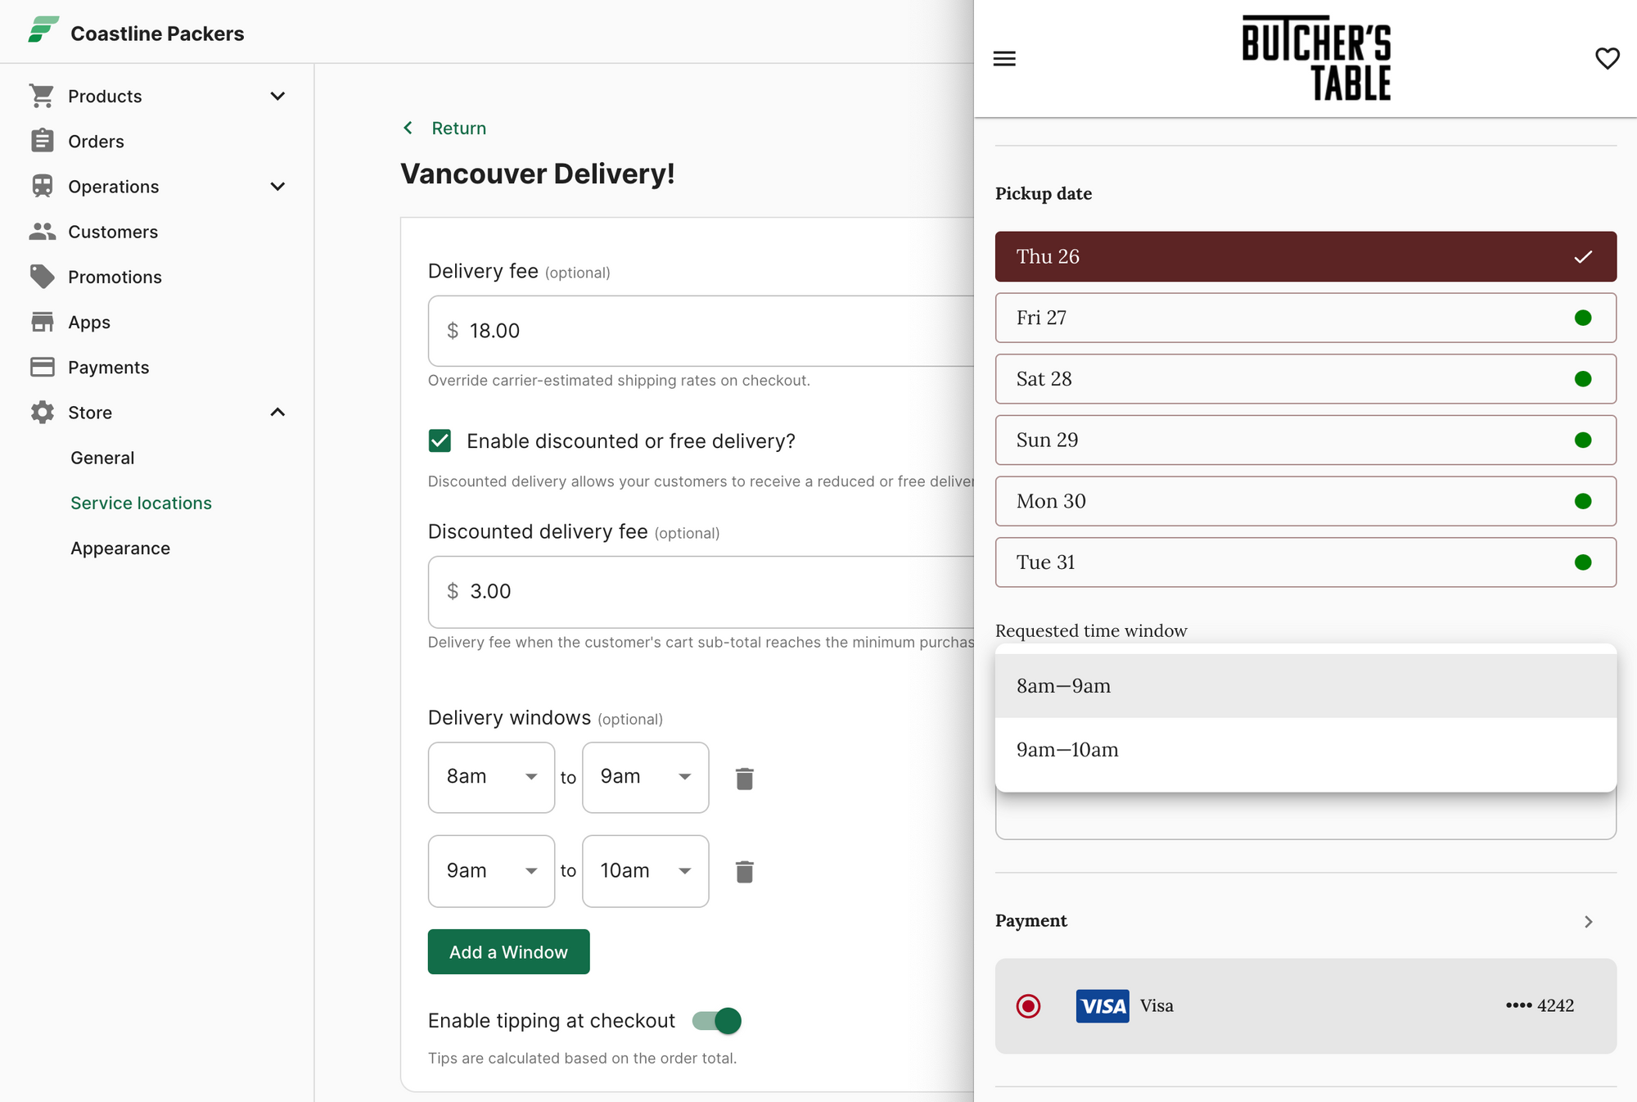Uncheck Enable discounted or free delivery
The image size is (1637, 1102).
pos(440,440)
